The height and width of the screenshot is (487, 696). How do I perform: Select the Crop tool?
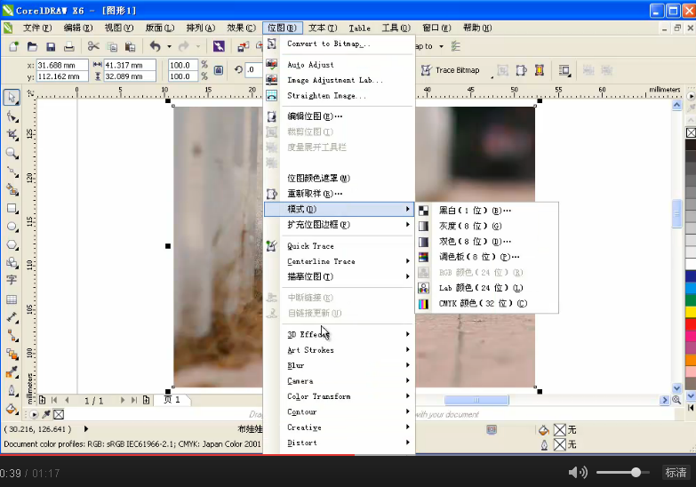12,135
